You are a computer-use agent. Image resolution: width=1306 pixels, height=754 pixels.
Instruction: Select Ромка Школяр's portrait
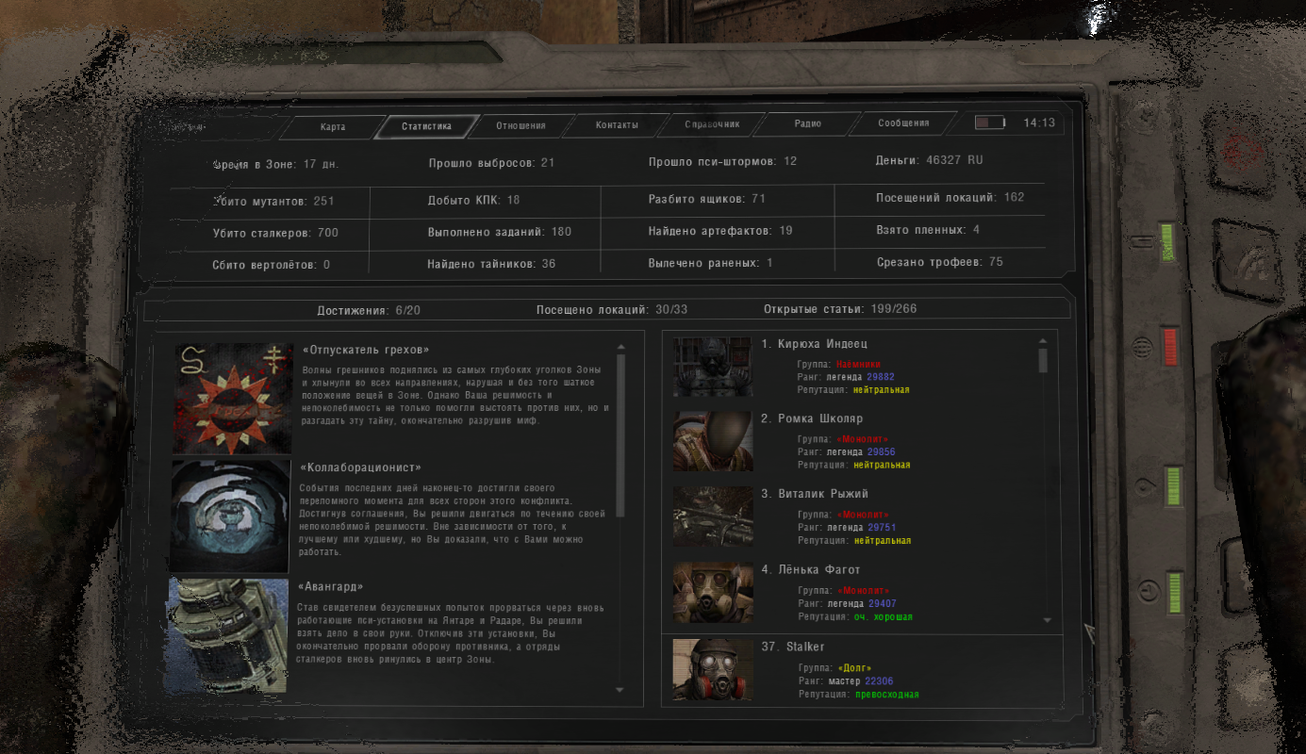pos(713,441)
